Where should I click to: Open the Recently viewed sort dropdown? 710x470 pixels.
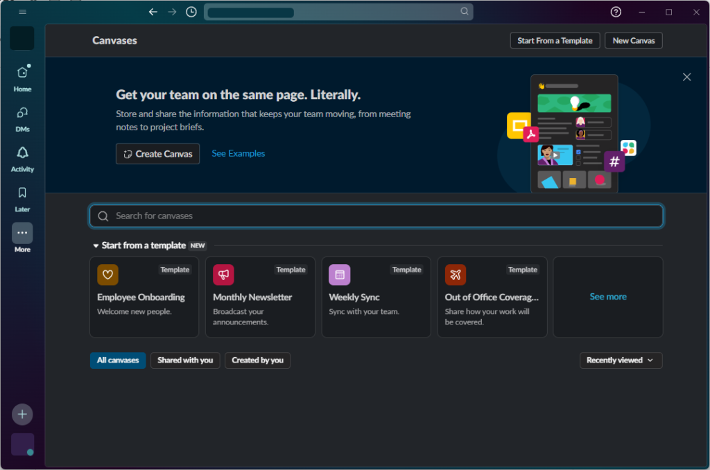point(621,360)
